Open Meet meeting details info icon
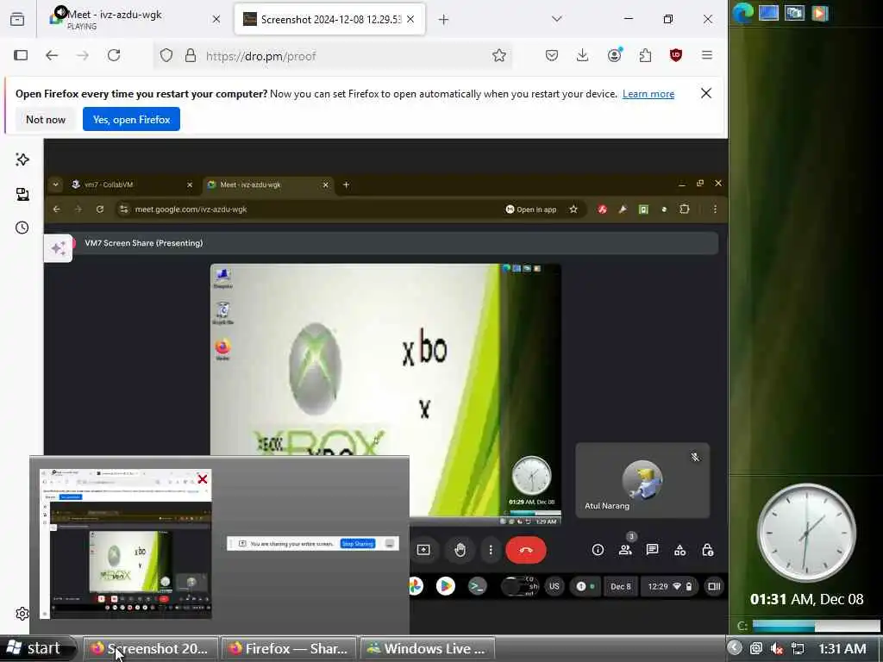Viewport: 883px width, 662px height. click(x=598, y=550)
